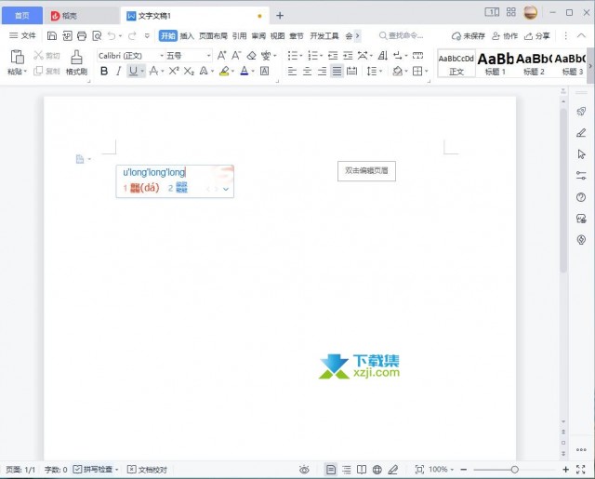
Task: Toggle spell check (拼写检查) checkbox
Action: click(77, 470)
